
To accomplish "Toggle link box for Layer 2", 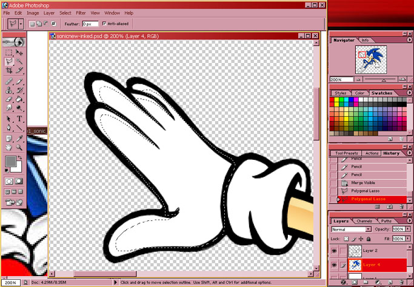I will 342,251.
